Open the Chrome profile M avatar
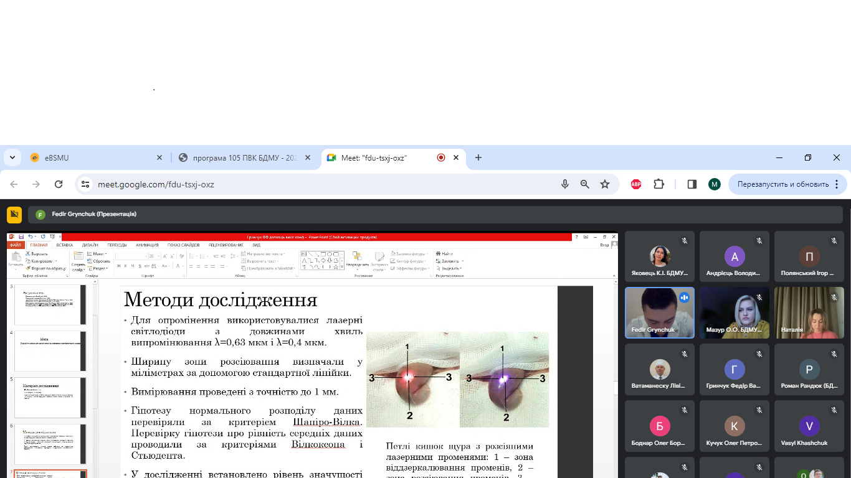Viewport: 851px width, 478px height. click(714, 184)
